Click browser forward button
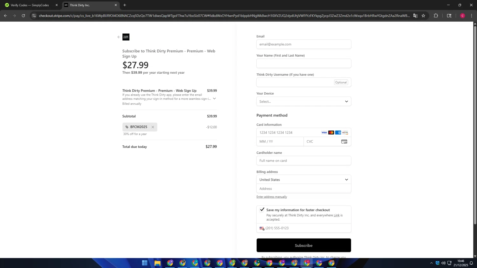The image size is (477, 268). pyautogui.click(x=14, y=16)
